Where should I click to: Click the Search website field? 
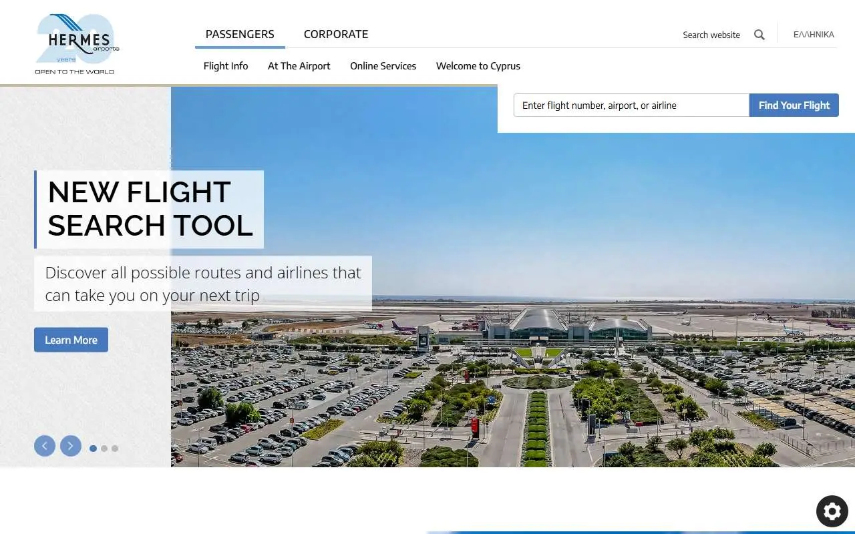711,35
